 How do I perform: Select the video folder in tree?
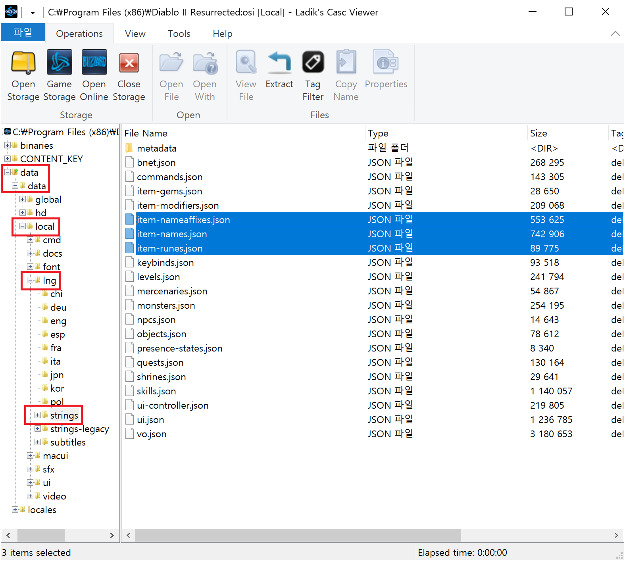54,496
